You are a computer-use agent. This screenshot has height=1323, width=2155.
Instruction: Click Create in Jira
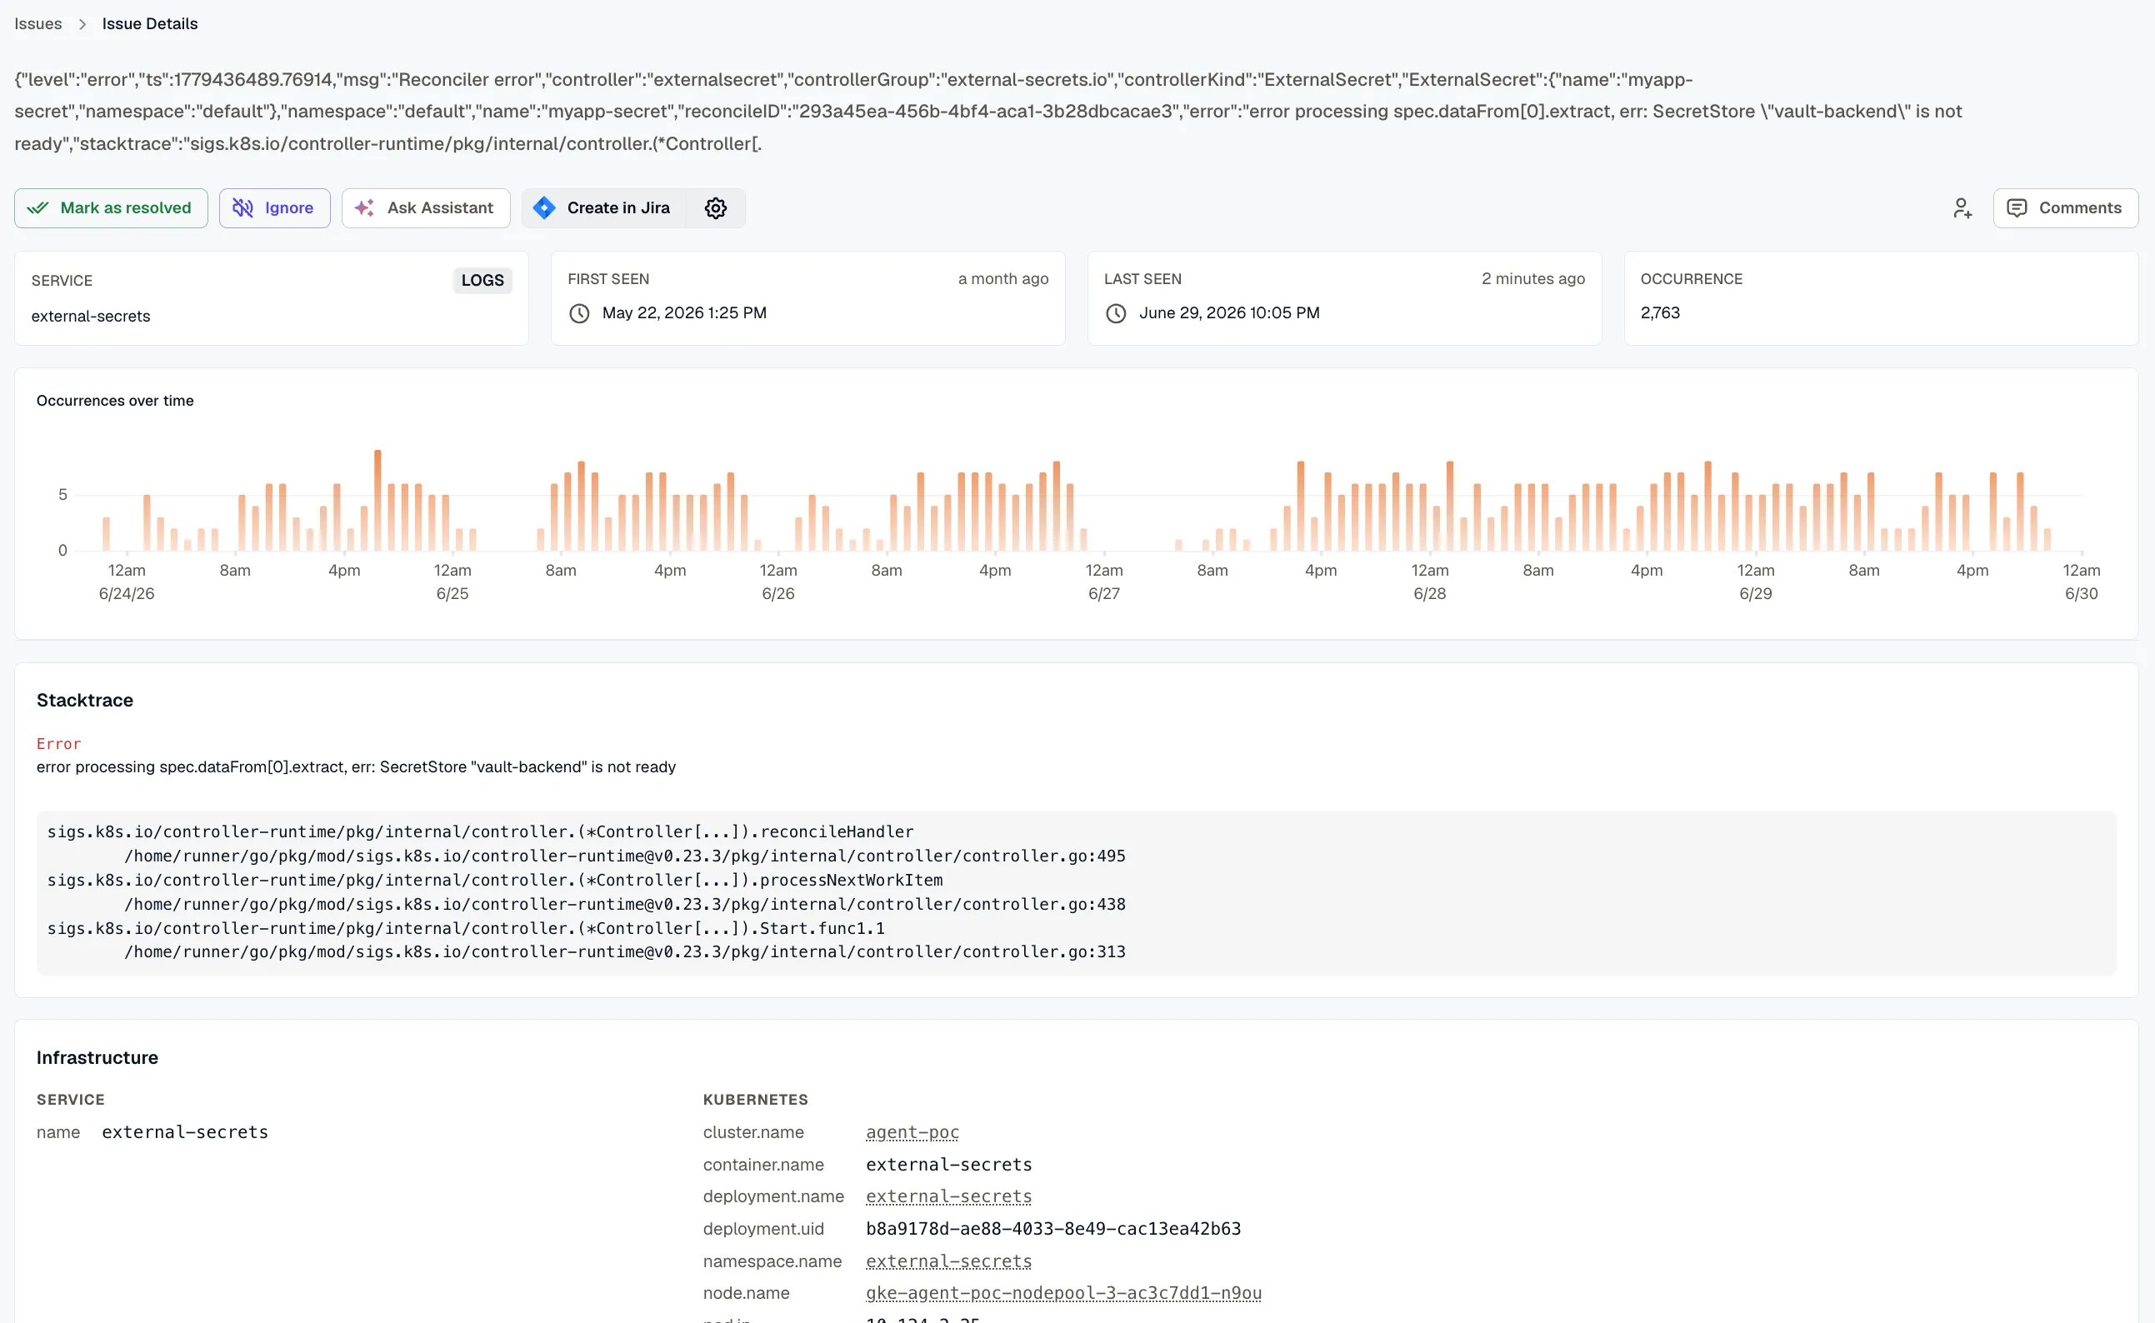(603, 208)
